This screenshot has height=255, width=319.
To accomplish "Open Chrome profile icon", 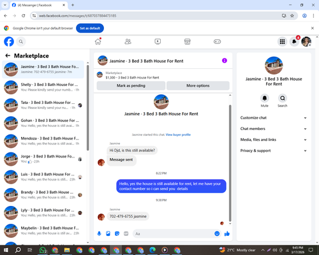I will [x=304, y=16].
